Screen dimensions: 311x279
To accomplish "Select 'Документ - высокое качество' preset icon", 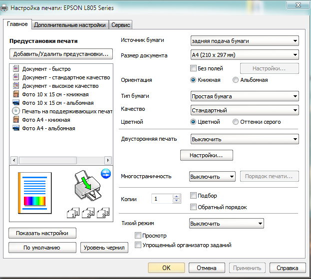I will [x=15, y=86].
